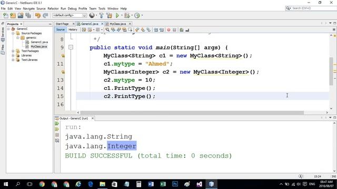
Task: Select the History view button
Action: [x=73, y=29]
